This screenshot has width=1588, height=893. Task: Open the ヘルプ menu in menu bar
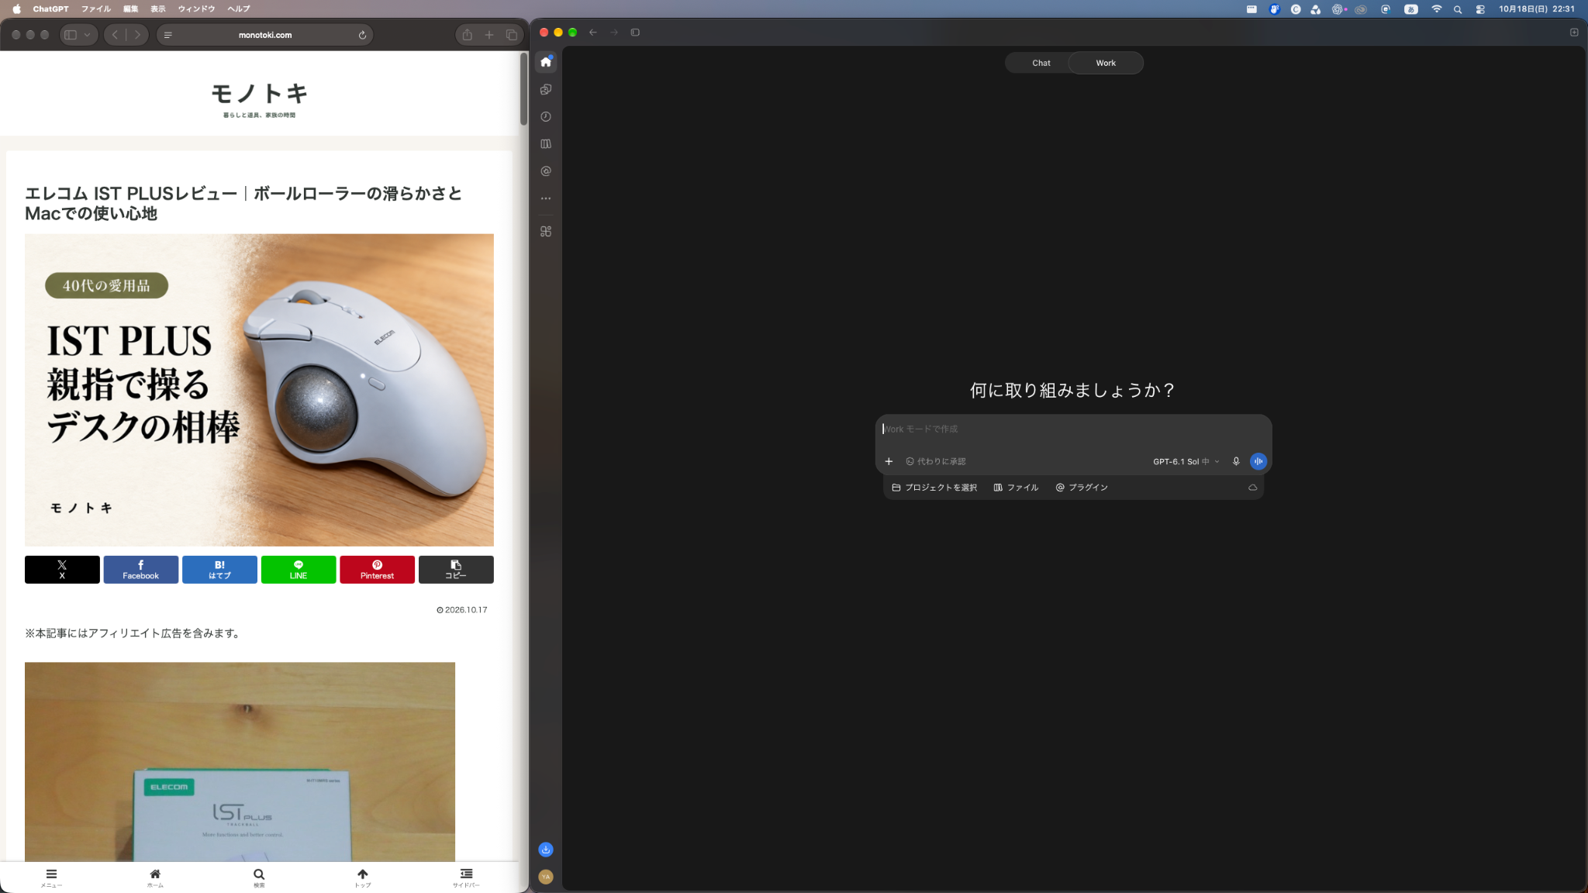tap(239, 9)
